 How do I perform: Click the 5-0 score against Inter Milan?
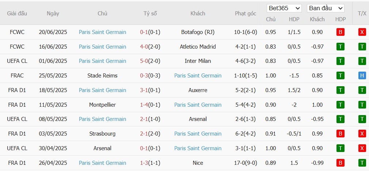click(x=144, y=61)
